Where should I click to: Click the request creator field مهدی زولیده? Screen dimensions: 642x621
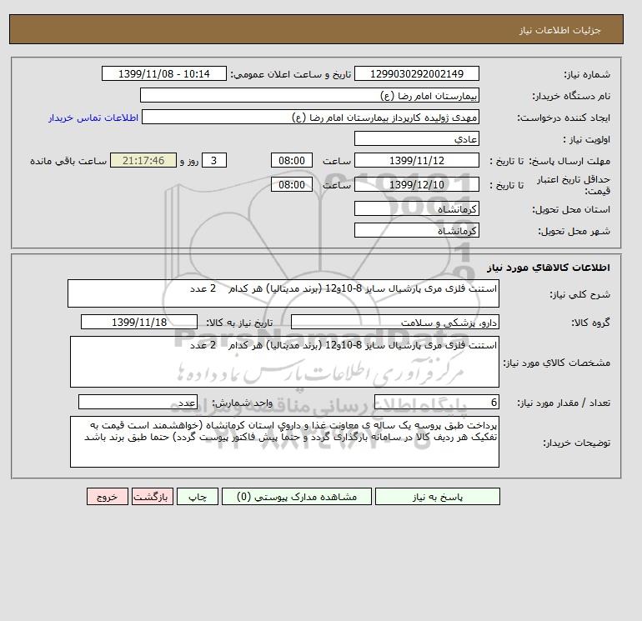[310, 117]
